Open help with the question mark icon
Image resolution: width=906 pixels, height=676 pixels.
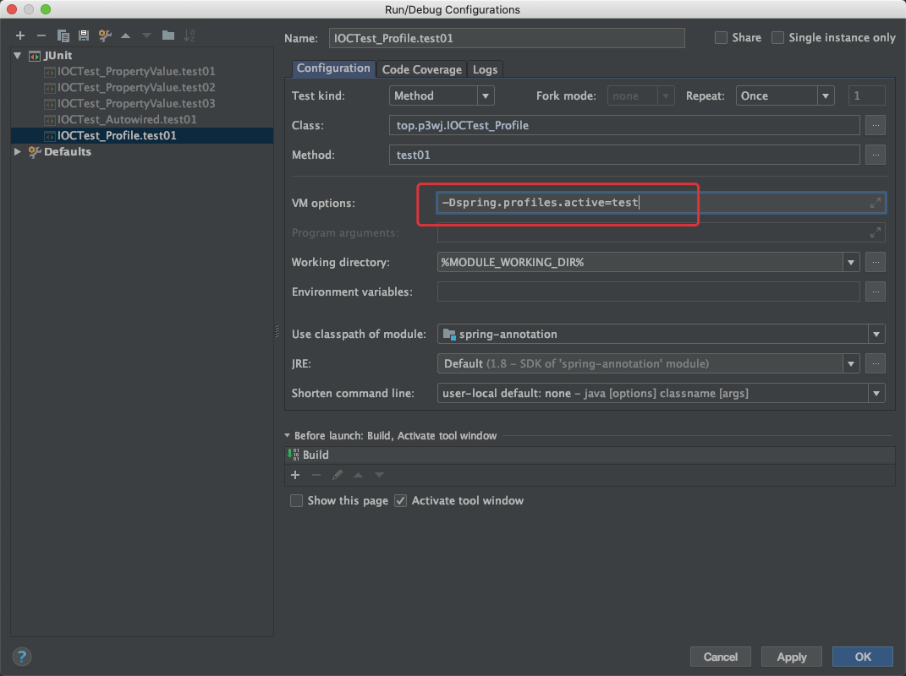pos(21,657)
